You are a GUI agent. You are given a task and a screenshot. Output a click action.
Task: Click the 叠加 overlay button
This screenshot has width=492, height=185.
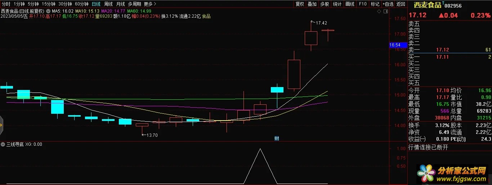point(312,4)
